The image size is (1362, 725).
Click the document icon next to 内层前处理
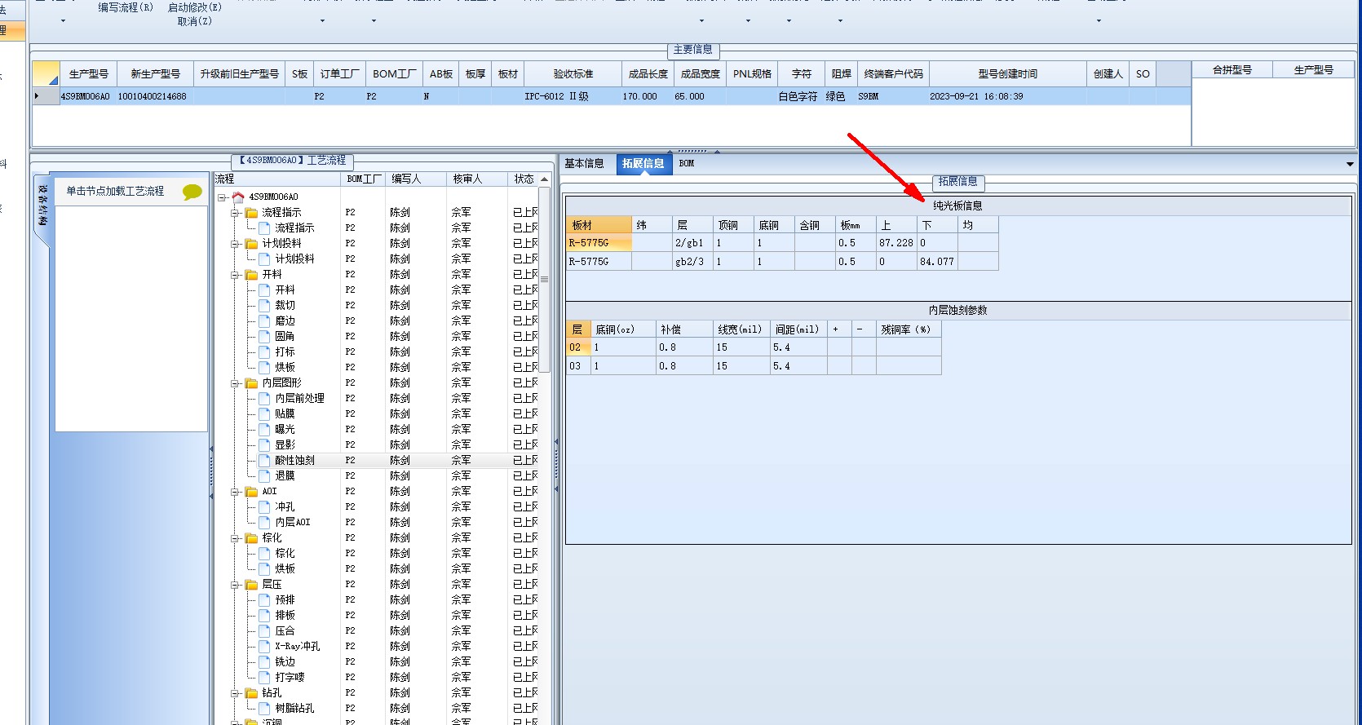[x=264, y=398]
